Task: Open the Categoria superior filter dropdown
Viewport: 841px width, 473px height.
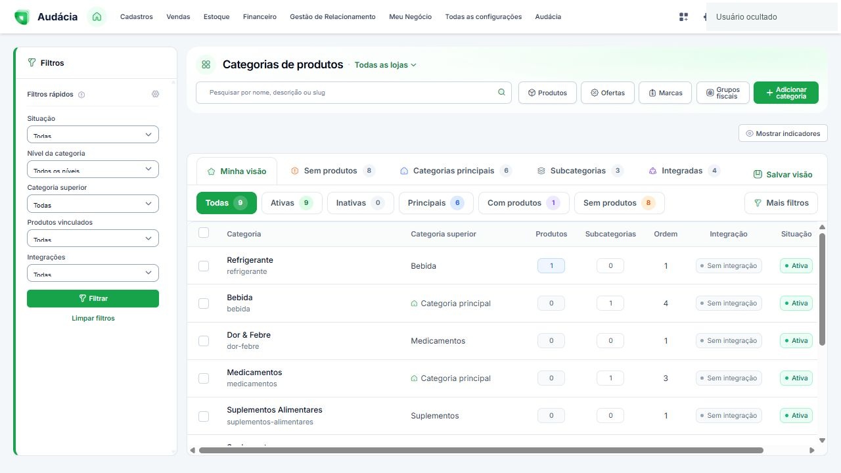Action: (x=93, y=204)
